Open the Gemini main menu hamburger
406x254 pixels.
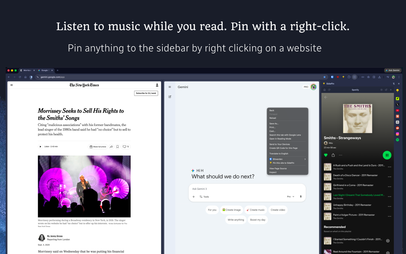(x=170, y=87)
